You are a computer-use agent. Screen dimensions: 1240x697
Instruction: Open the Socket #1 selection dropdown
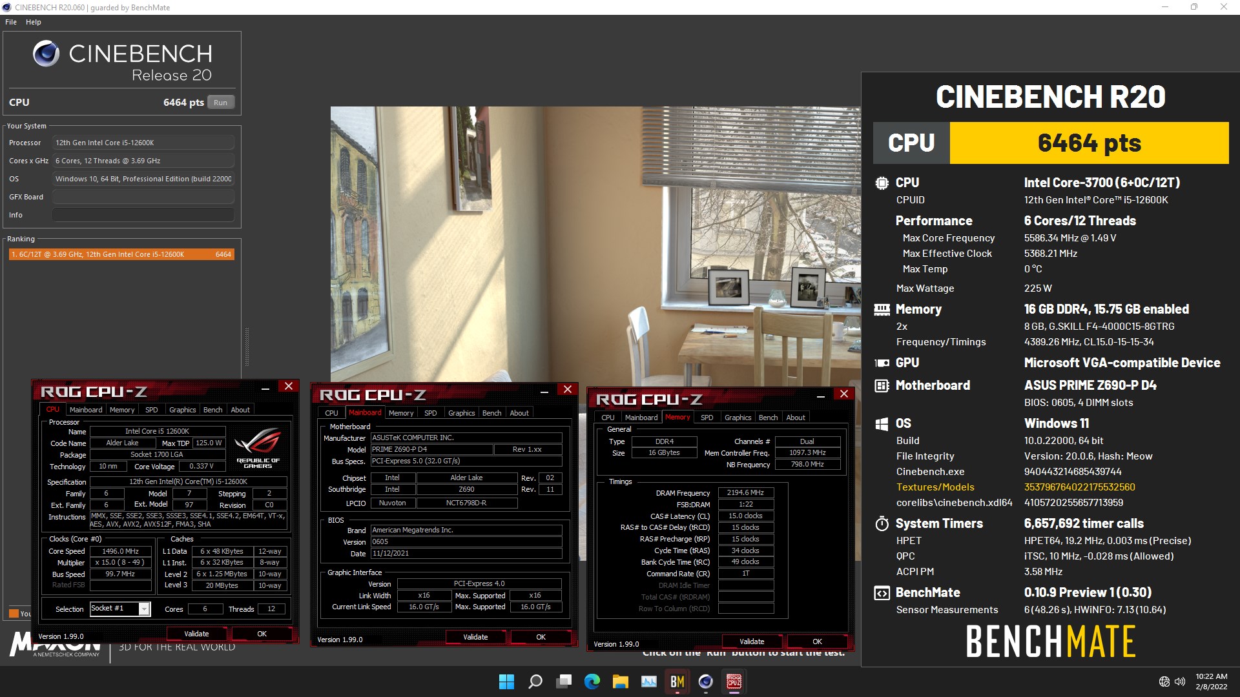tap(145, 609)
